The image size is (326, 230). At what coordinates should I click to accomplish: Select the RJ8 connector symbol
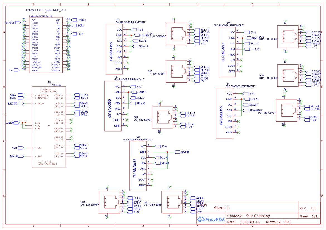point(286,110)
